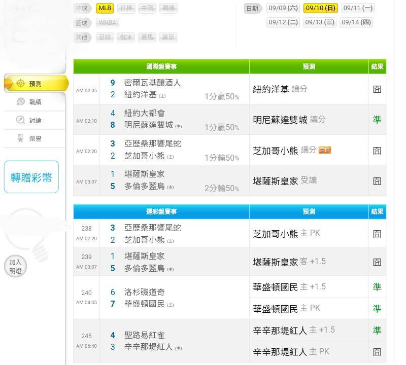Click game time AM 02:05
Screen dimensions: 406x365
coord(86,91)
